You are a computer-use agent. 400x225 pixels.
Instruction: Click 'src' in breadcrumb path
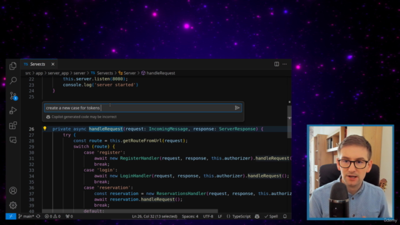pyautogui.click(x=28, y=73)
